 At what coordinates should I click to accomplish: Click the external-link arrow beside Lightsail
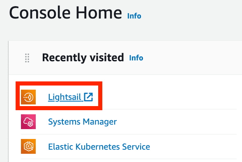click(88, 97)
